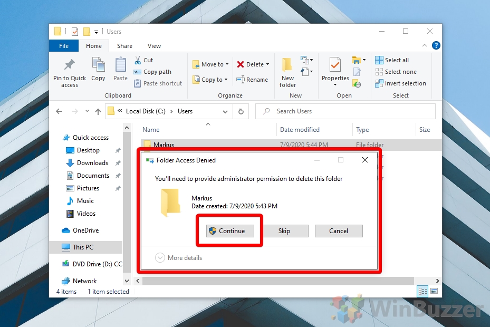This screenshot has height=327, width=490.
Task: Click Select all
Action: 392,60
